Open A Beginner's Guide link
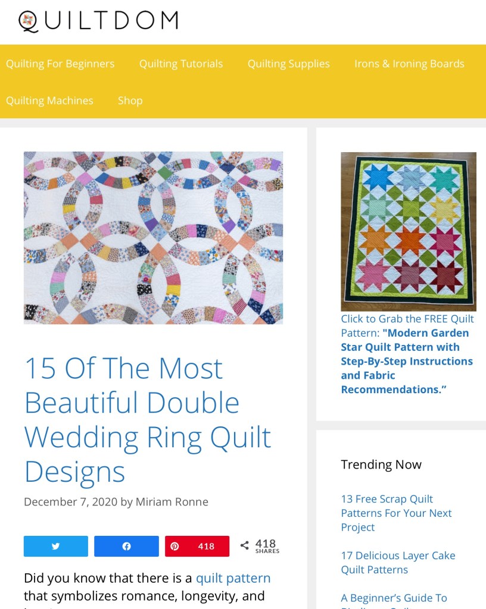This screenshot has height=609, width=486. (394, 598)
